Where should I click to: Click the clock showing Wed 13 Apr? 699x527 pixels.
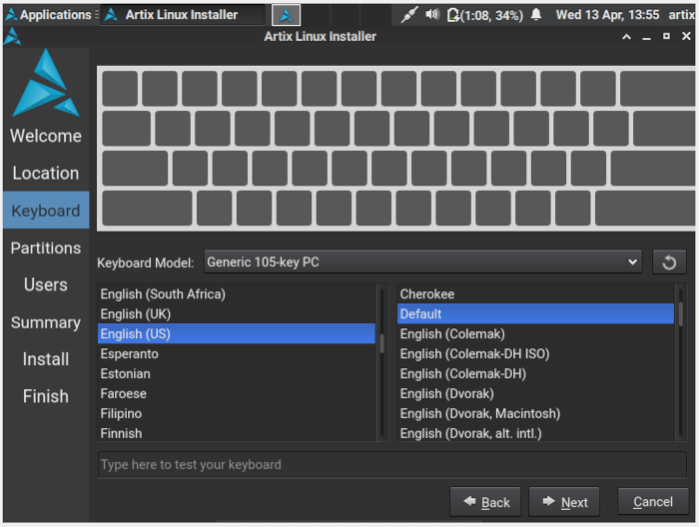[x=607, y=15]
